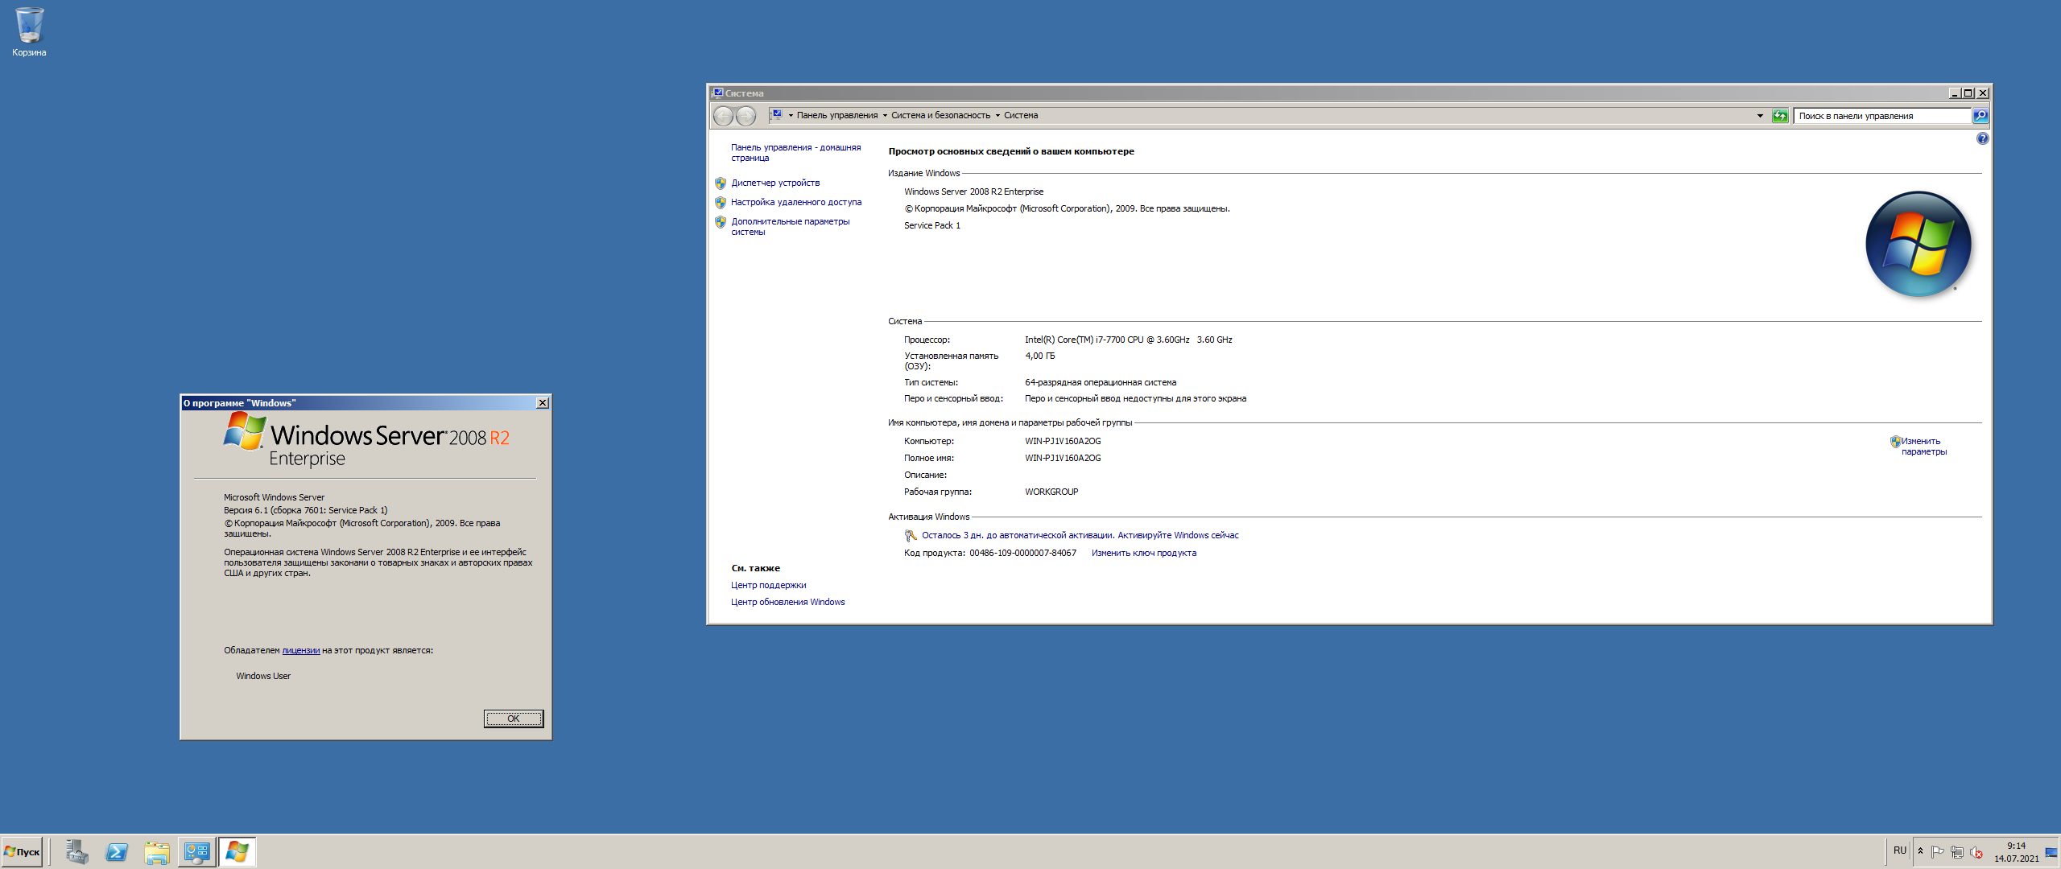Open Дополнительные параметры системы link
The width and height of the screenshot is (2061, 869).
(790, 227)
